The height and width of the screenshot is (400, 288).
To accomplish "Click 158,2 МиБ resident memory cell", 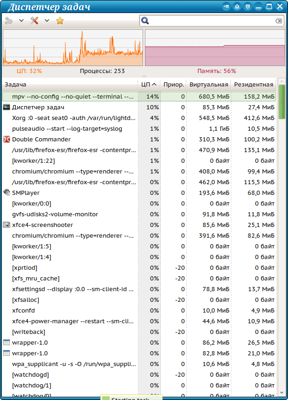I will pos(259,97).
